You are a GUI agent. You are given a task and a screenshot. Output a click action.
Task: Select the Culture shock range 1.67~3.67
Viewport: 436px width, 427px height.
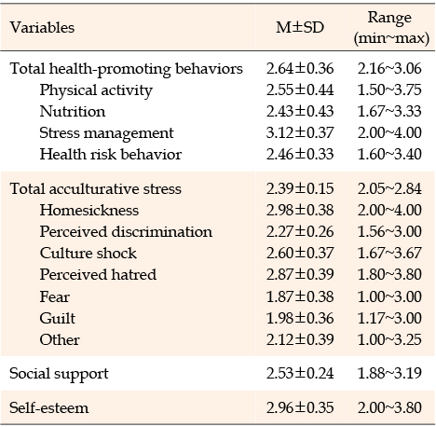(x=389, y=253)
